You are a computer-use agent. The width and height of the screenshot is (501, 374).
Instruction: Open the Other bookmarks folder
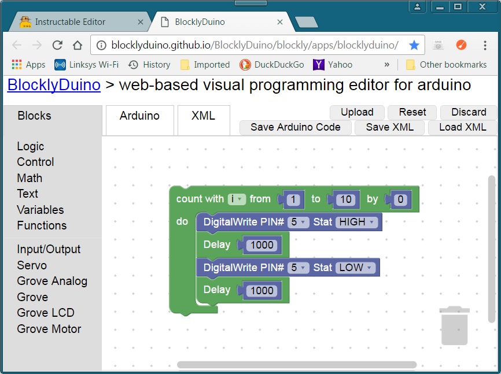(x=447, y=65)
